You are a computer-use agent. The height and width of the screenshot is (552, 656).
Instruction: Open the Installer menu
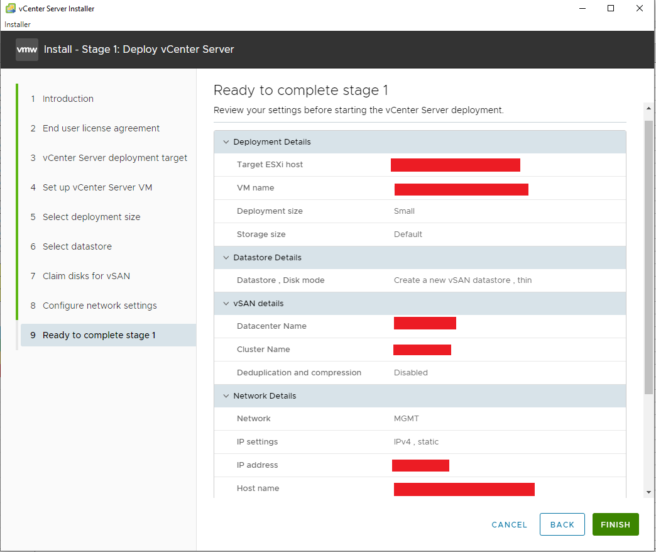18,25
